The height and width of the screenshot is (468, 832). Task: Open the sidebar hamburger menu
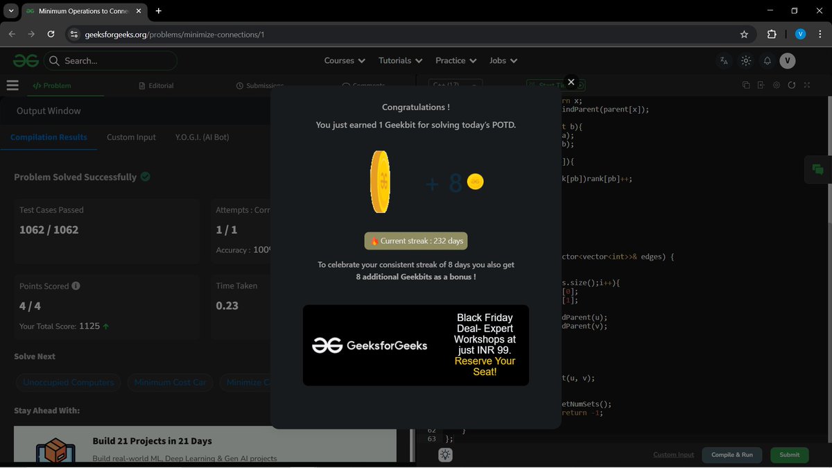click(12, 85)
